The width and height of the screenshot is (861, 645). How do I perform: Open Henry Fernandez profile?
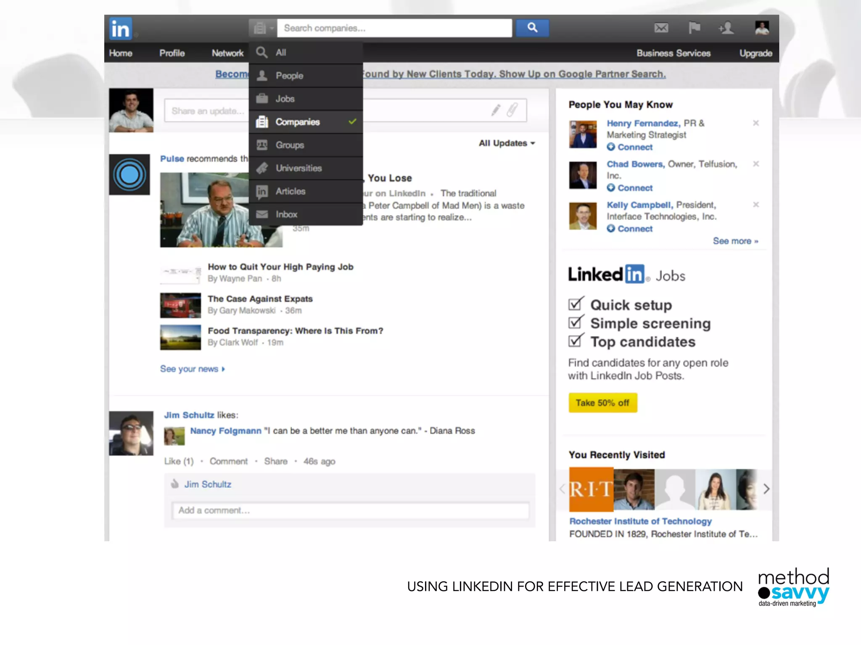click(x=643, y=123)
